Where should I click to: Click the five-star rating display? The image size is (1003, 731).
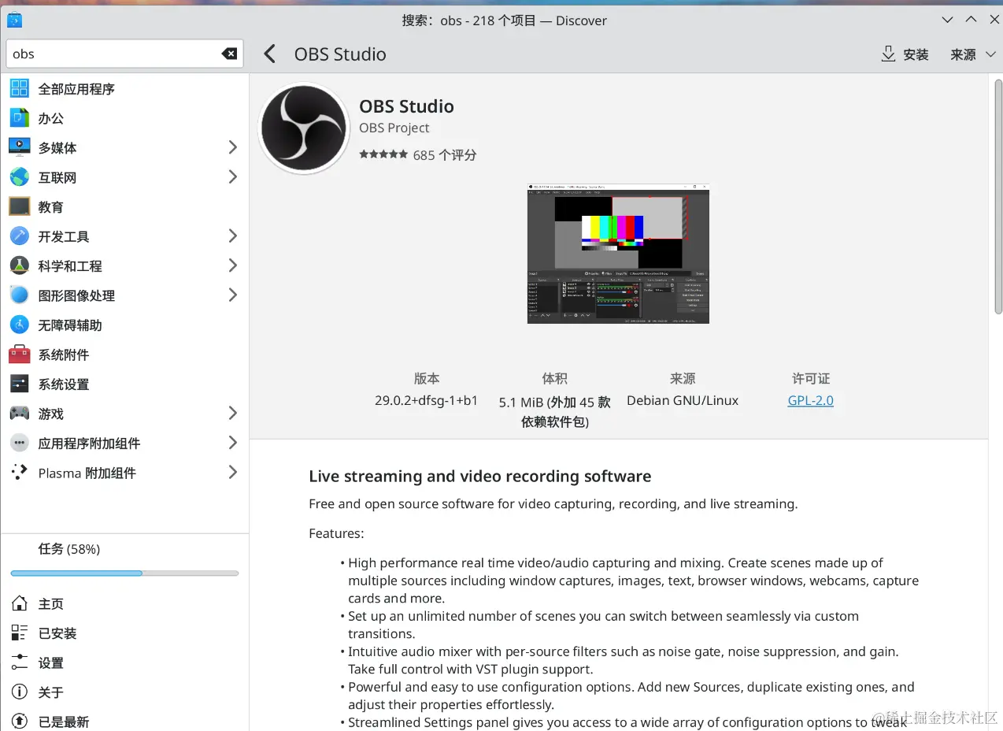[383, 154]
